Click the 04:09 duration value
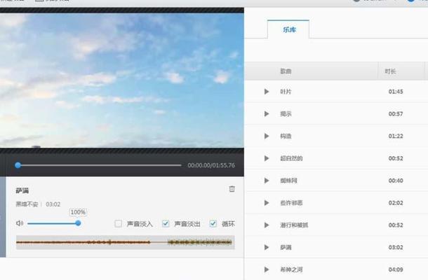 tap(396, 269)
